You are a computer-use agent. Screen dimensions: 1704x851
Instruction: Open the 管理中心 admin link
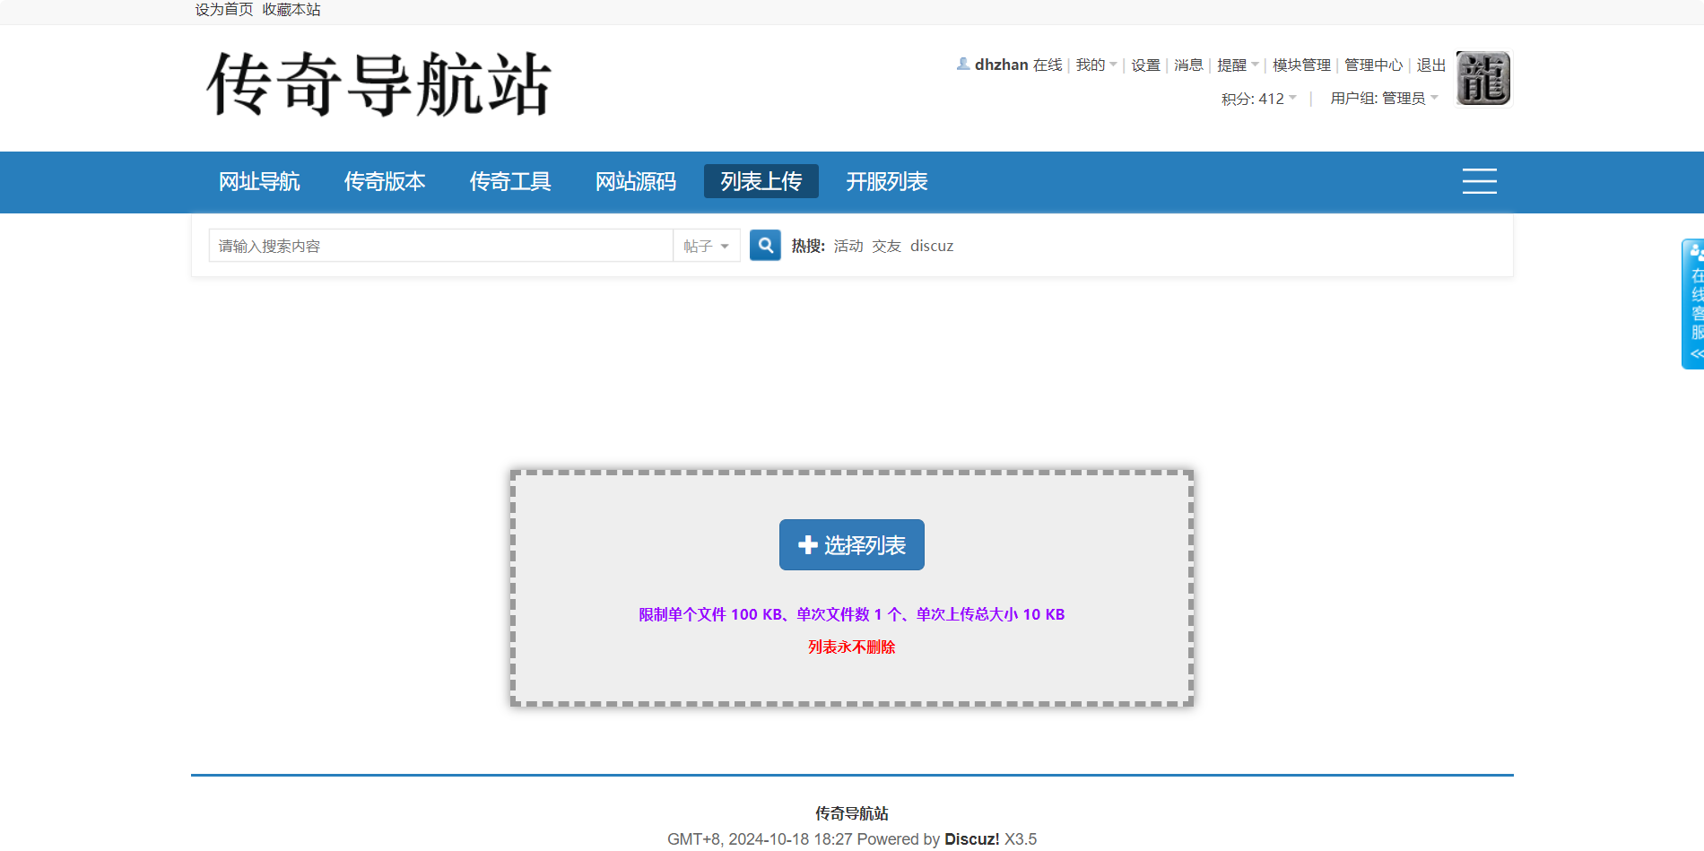[x=1373, y=65]
